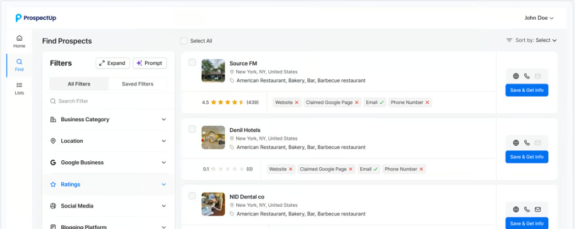575x229 pixels.
Task: Select the NID Dental co checkbox
Action: [192, 196]
